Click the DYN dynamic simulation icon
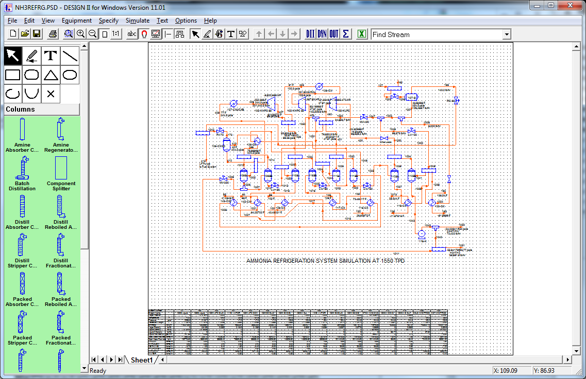 (x=322, y=34)
